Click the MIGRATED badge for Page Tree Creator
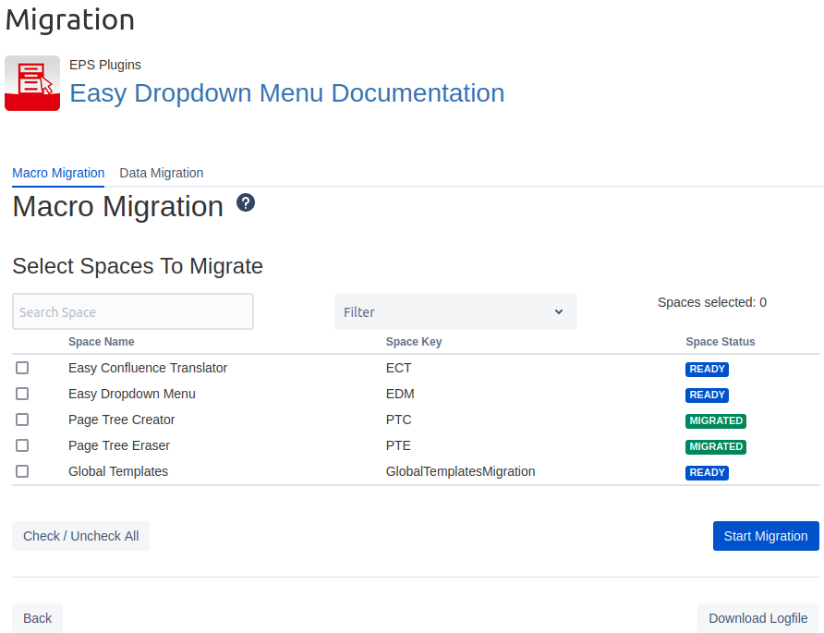This screenshot has width=824, height=633. tap(715, 420)
